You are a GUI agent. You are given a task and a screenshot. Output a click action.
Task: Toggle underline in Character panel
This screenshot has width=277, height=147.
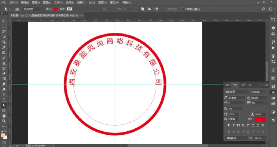point(258,125)
